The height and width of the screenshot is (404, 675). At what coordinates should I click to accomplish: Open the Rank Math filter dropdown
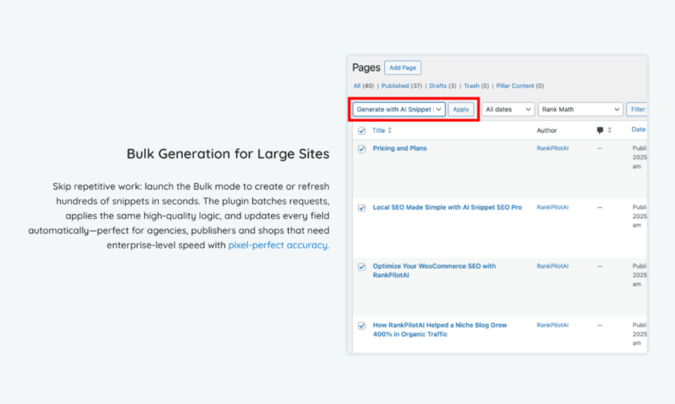point(580,109)
